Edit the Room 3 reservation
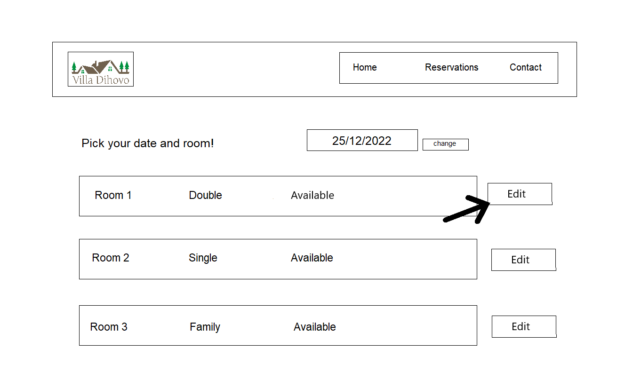 click(x=524, y=326)
